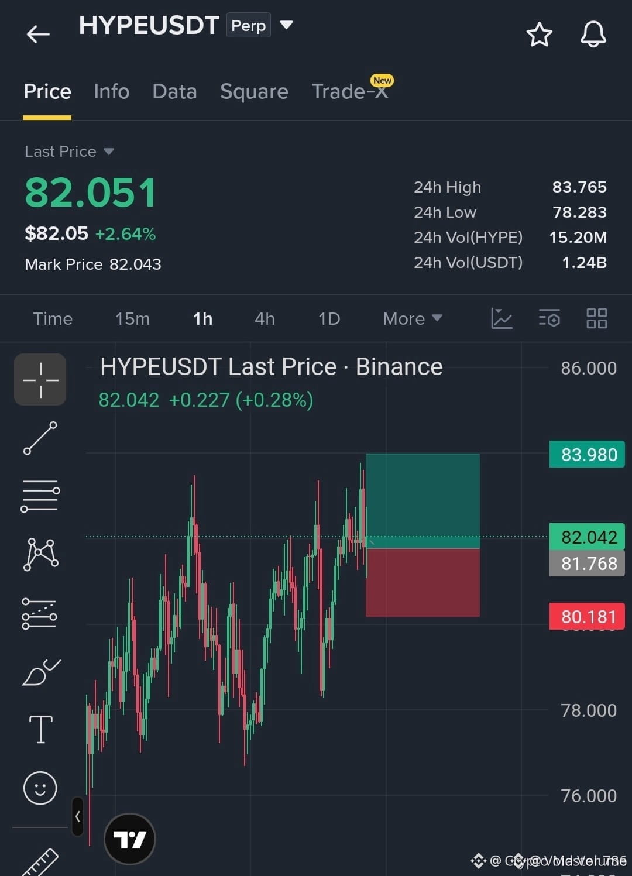This screenshot has width=632, height=876.
Task: Select the crosshair cursor tool
Action: pyautogui.click(x=40, y=380)
